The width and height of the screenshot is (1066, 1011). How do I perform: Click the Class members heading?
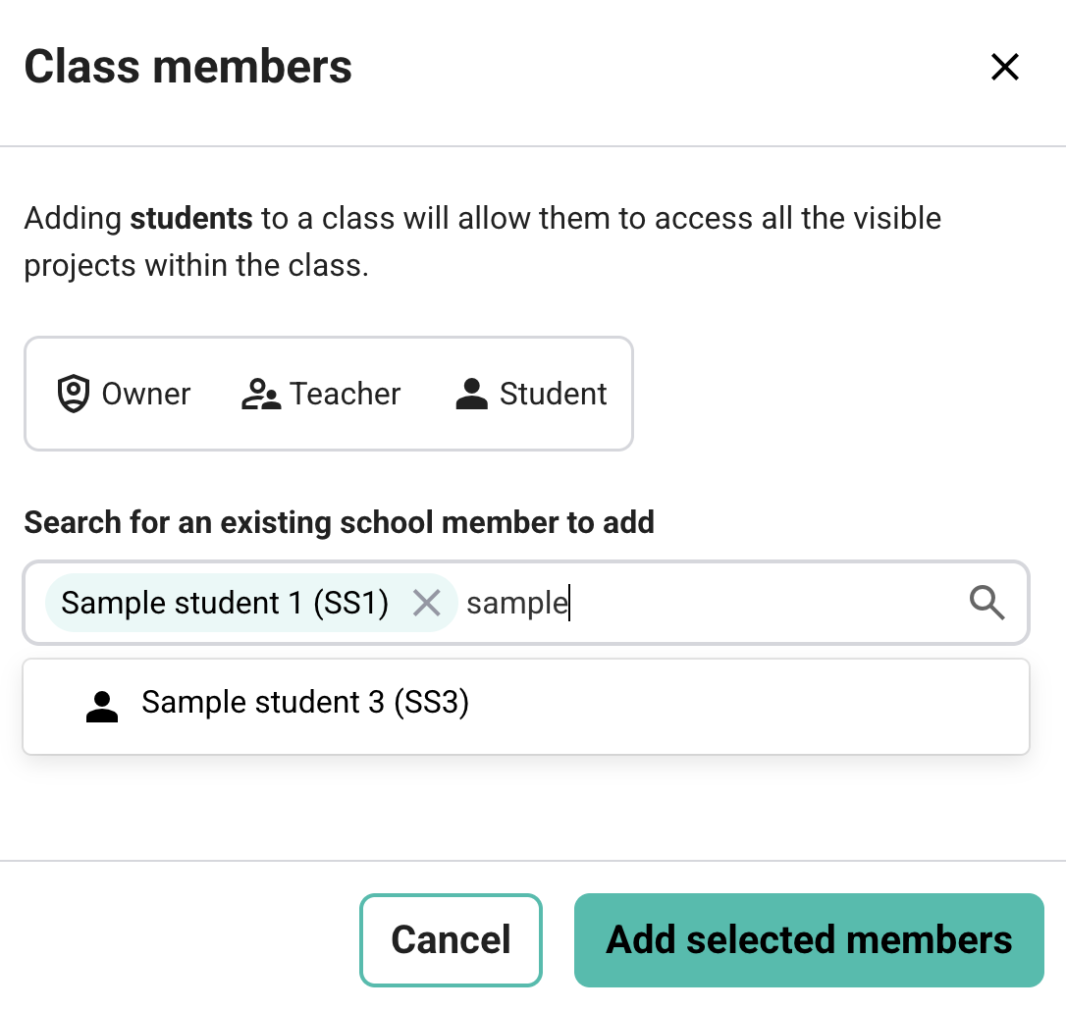[188, 67]
